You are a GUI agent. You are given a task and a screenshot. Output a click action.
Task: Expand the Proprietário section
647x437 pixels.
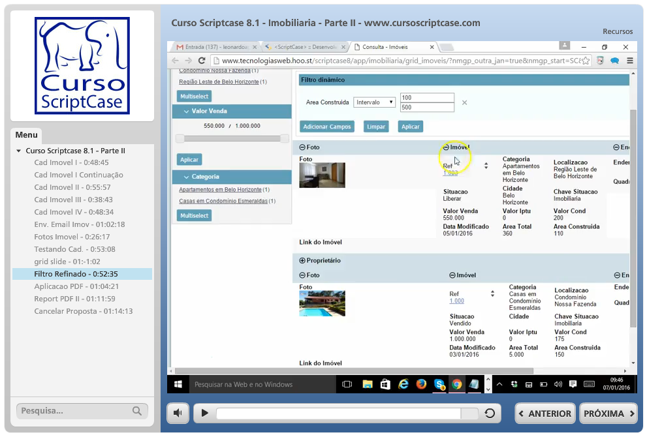coord(302,260)
